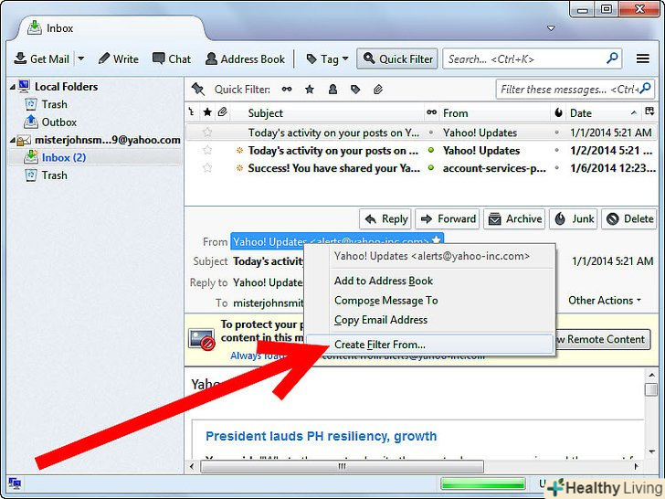The image size is (665, 499).
Task: Open the Address Book
Action: click(x=245, y=59)
